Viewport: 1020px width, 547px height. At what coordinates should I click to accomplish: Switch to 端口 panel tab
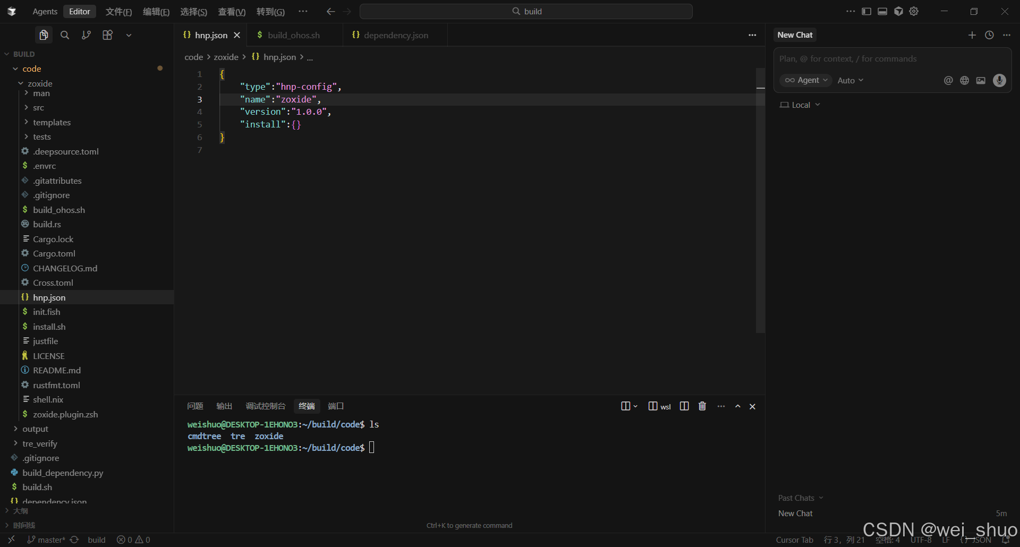point(336,406)
